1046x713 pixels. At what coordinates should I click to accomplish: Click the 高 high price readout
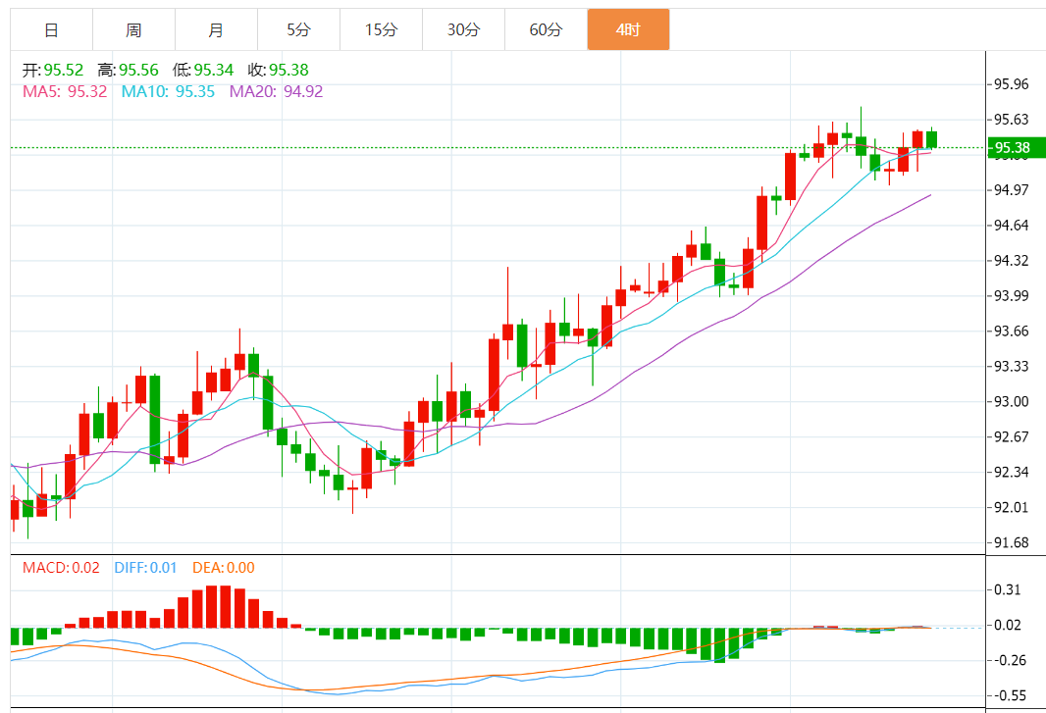pos(128,70)
